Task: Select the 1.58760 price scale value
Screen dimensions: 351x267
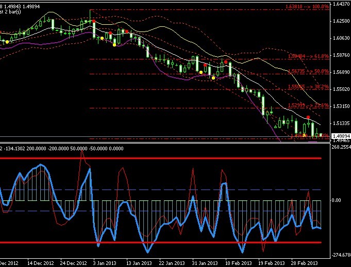Action: 341,55
